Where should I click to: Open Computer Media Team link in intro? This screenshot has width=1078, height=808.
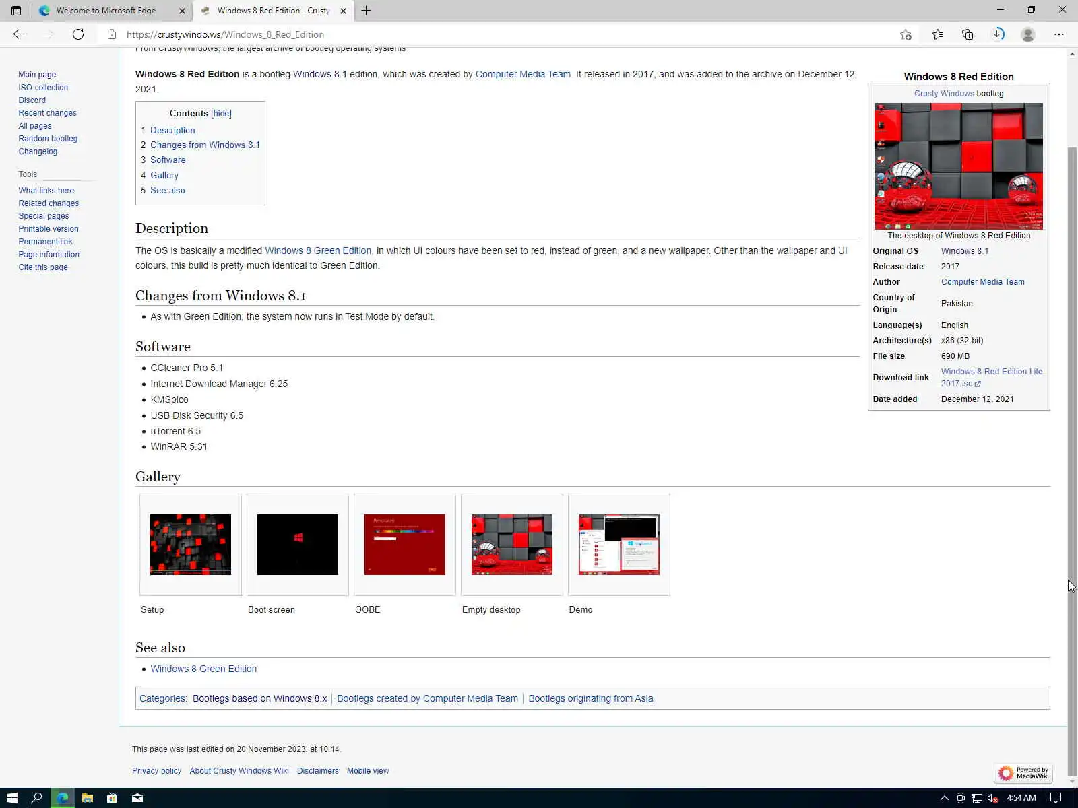coord(523,75)
